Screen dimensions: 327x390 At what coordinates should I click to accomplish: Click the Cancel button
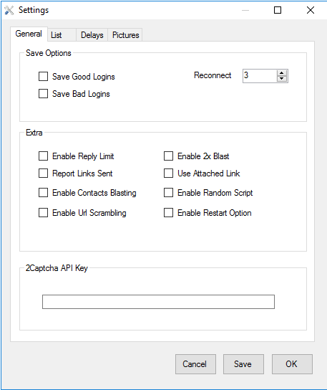[195, 364]
